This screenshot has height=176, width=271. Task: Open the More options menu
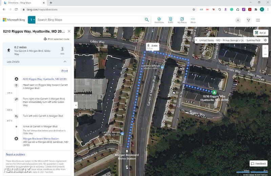pyautogui.click(x=193, y=20)
